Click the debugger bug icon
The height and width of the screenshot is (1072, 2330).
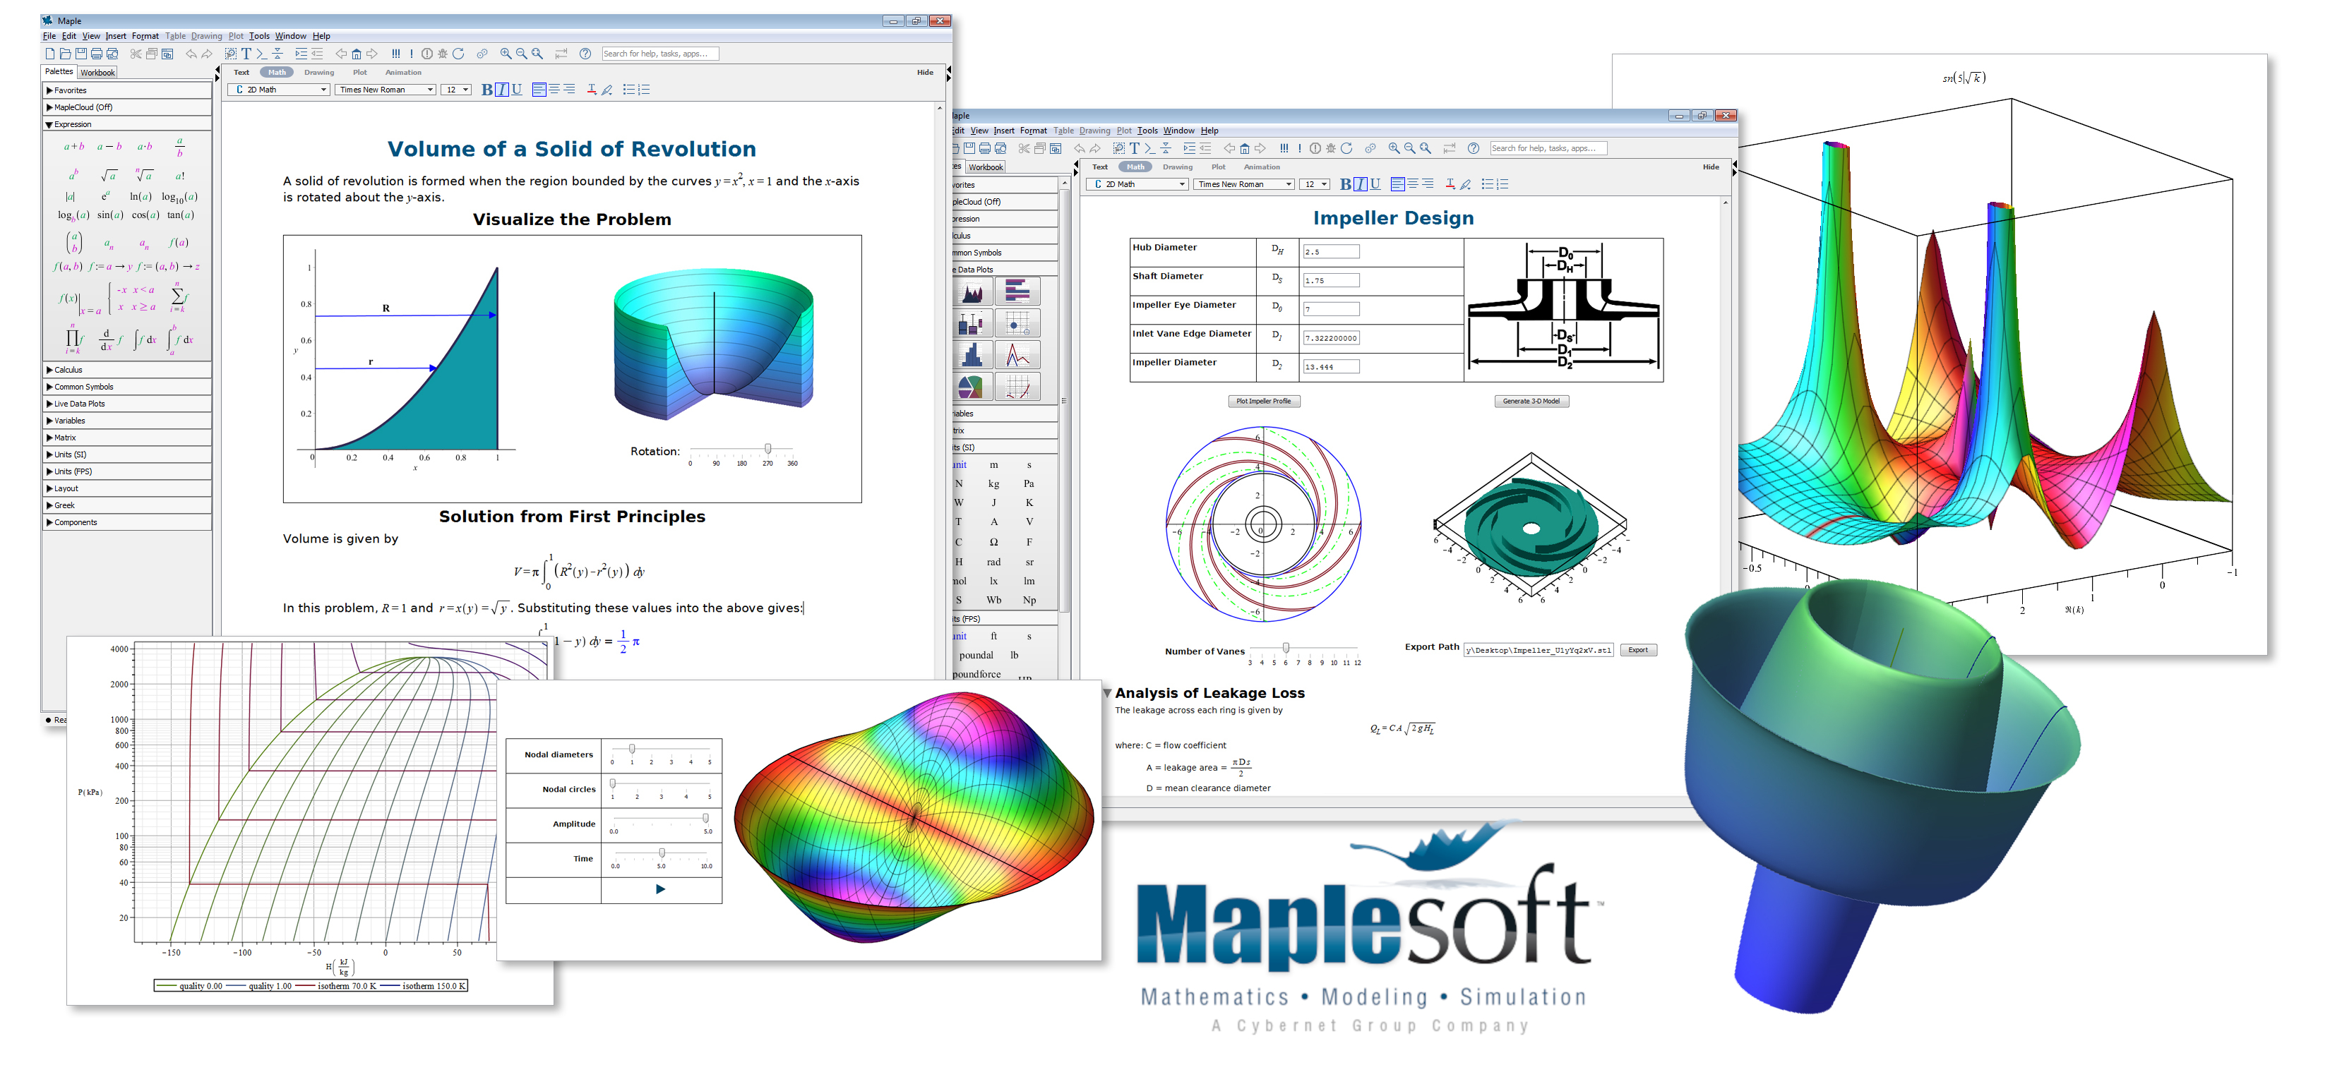coord(442,54)
